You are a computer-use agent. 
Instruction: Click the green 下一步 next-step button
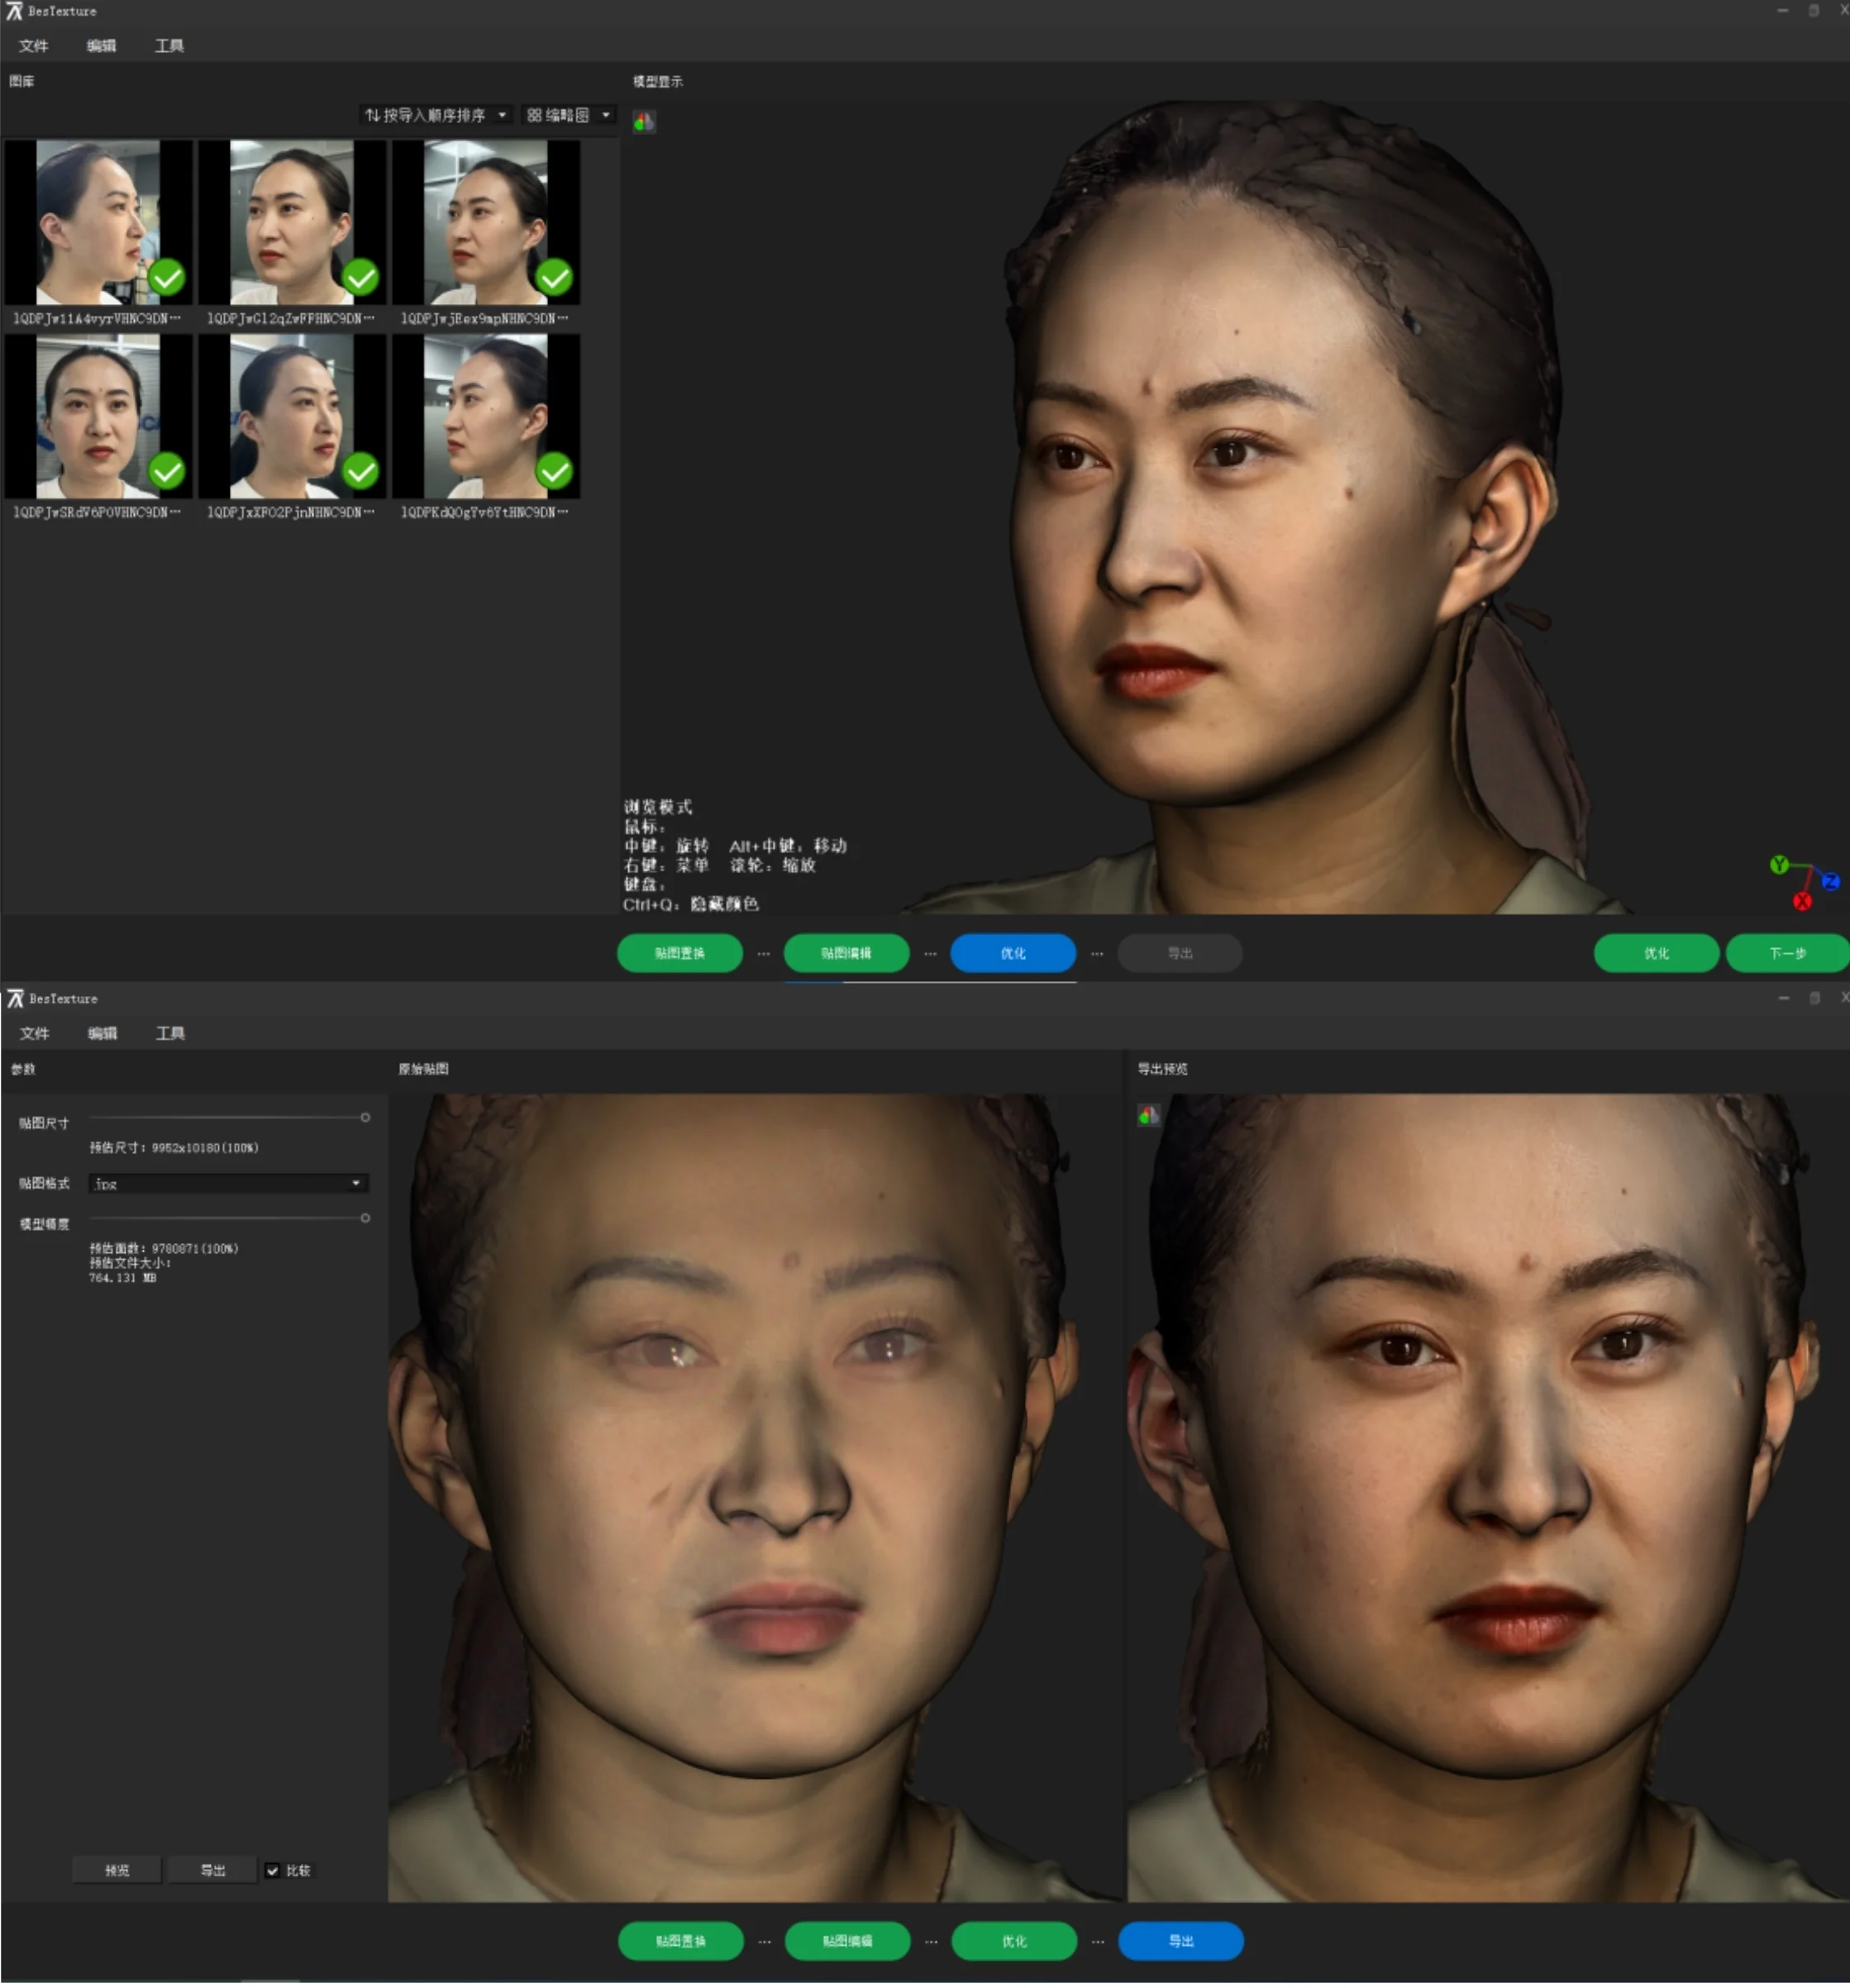(x=1787, y=955)
